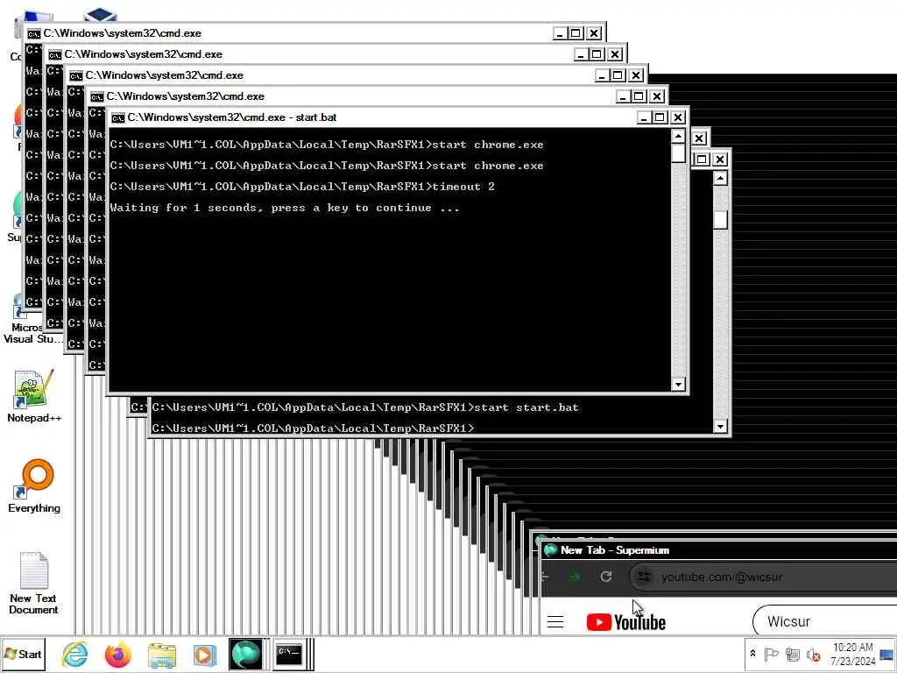Open YouTube hamburger guide menu
The height and width of the screenshot is (673, 897).
tap(554, 621)
